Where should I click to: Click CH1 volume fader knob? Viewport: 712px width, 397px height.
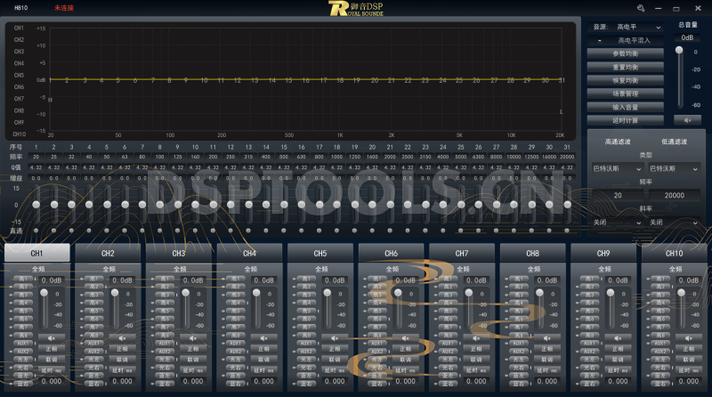click(44, 293)
